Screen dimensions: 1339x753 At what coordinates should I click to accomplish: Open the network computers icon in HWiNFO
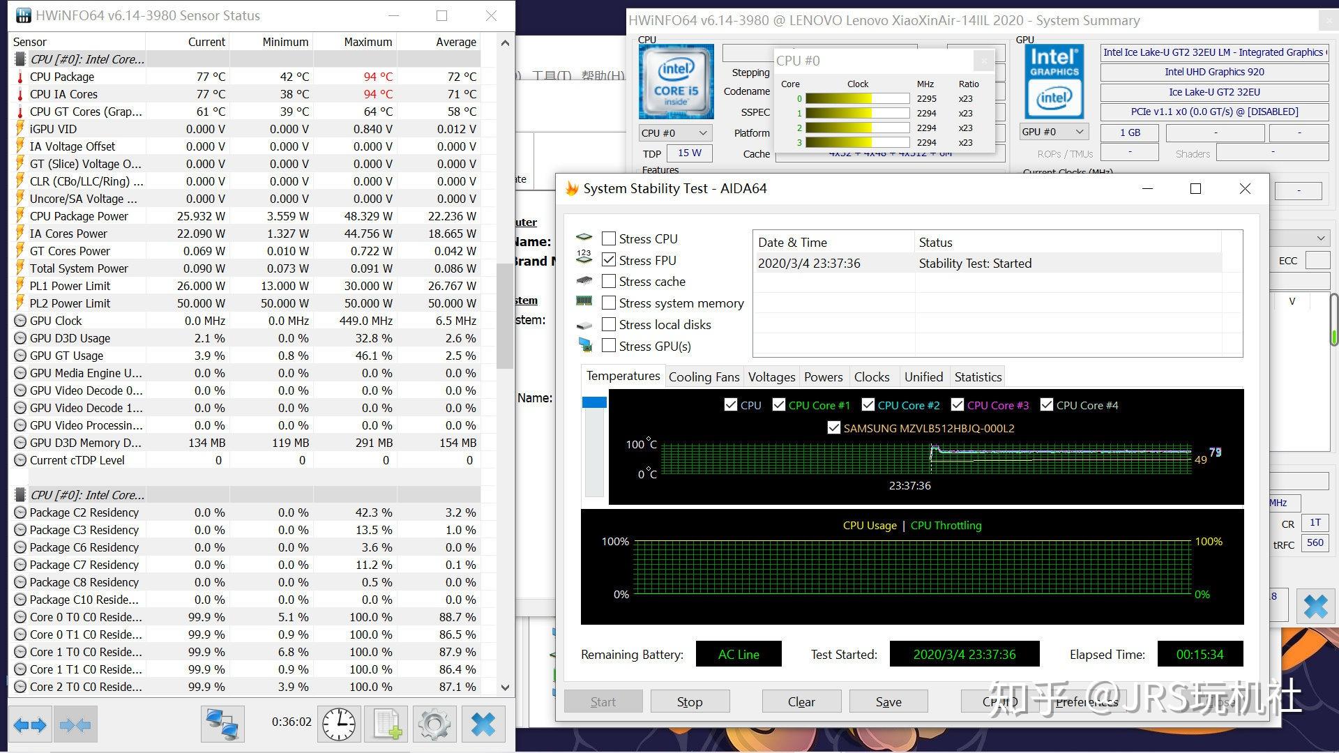point(222,725)
